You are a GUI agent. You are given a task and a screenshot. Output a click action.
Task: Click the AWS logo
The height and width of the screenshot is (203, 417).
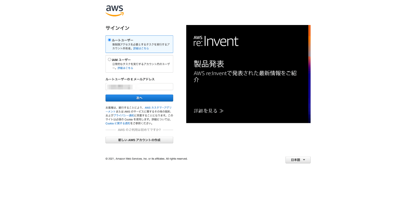(114, 11)
